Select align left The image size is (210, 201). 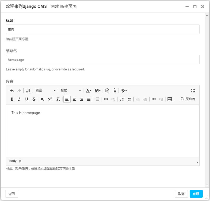[67, 99]
